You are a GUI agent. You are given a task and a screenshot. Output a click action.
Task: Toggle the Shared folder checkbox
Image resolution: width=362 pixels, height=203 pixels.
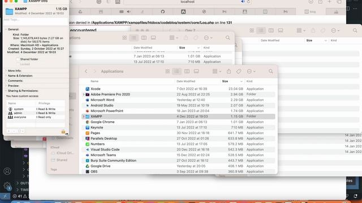coord(18,59)
